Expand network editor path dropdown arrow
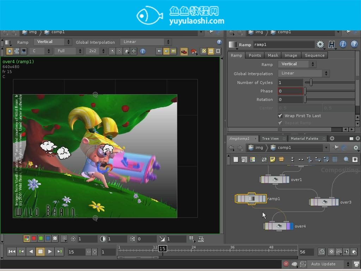 (x=326, y=147)
